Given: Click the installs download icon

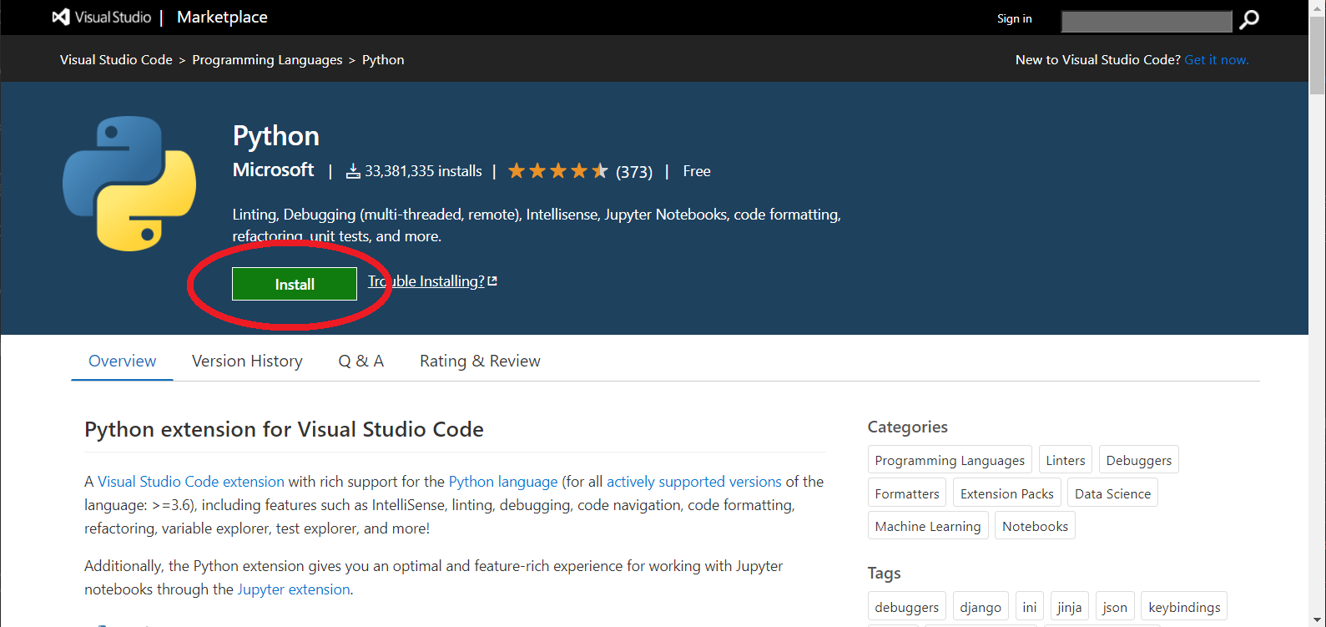Looking at the screenshot, I should [x=353, y=171].
